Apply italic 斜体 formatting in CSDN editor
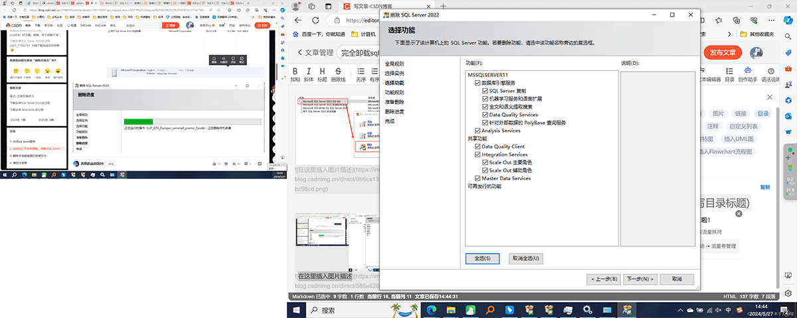This screenshot has height=318, width=797. [309, 74]
